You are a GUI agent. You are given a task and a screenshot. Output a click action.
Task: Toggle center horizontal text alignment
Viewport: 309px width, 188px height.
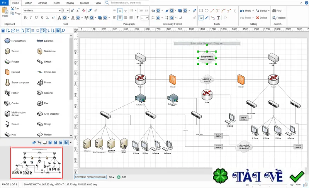pos(120,18)
